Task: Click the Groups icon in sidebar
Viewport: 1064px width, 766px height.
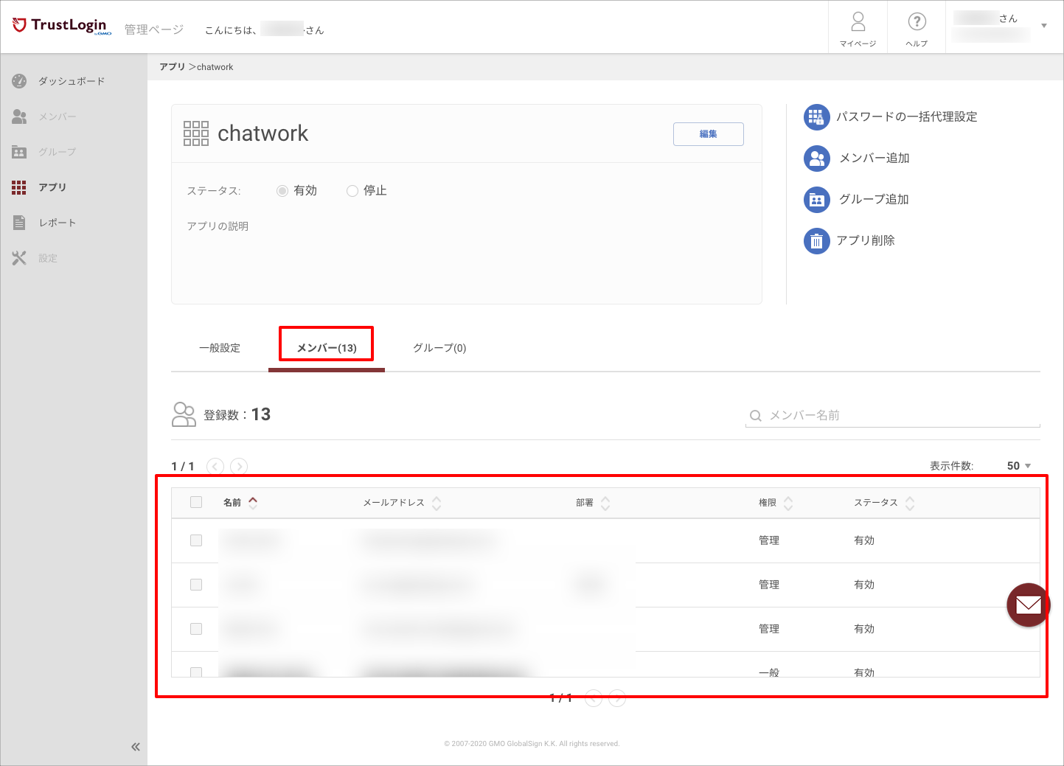Action: click(x=19, y=152)
